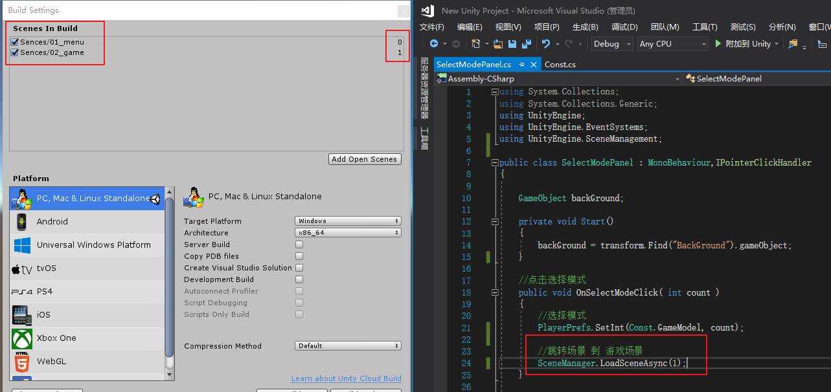Navigate backward in Visual Studio toolbar
The height and width of the screenshot is (392, 831).
[434, 44]
